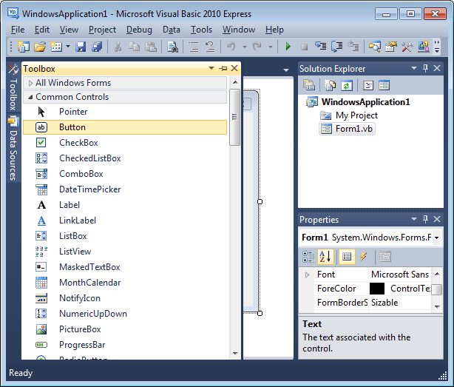Open the Redo history dropdown arrow
The width and height of the screenshot is (454, 387).
click(x=271, y=47)
